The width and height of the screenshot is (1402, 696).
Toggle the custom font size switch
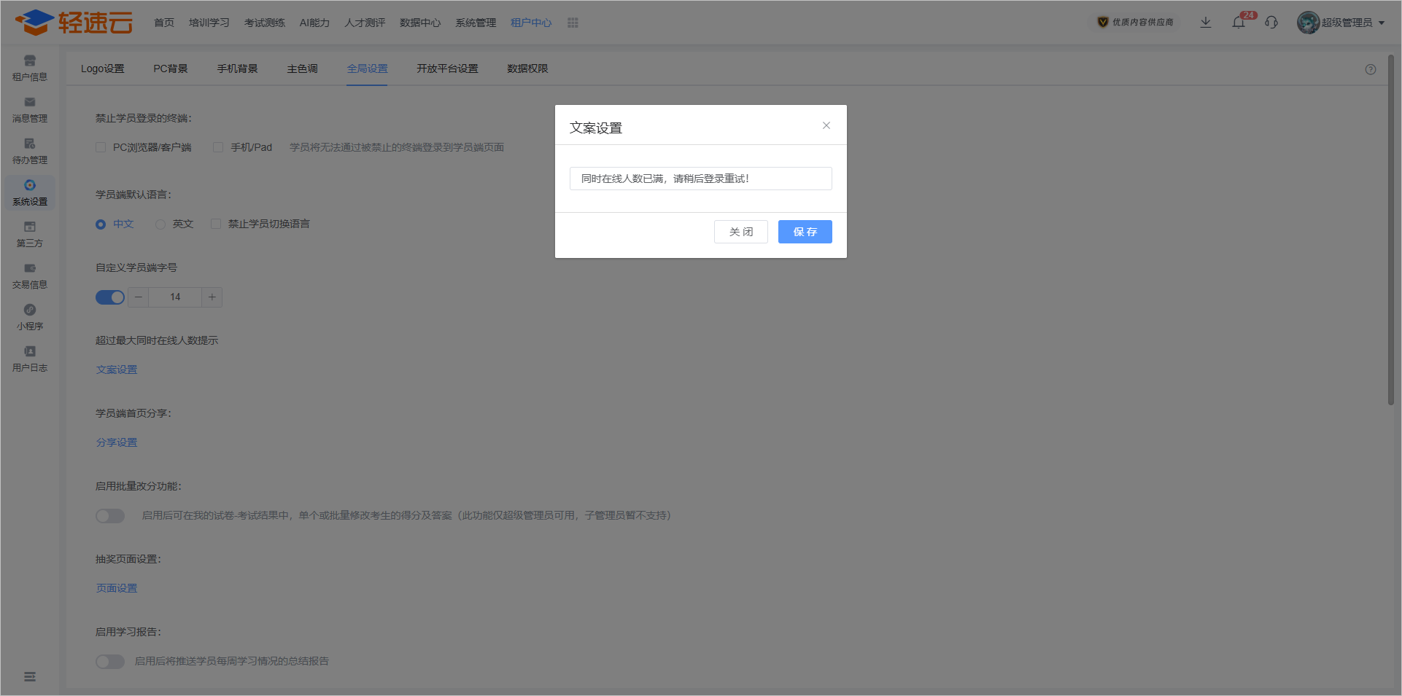(110, 297)
